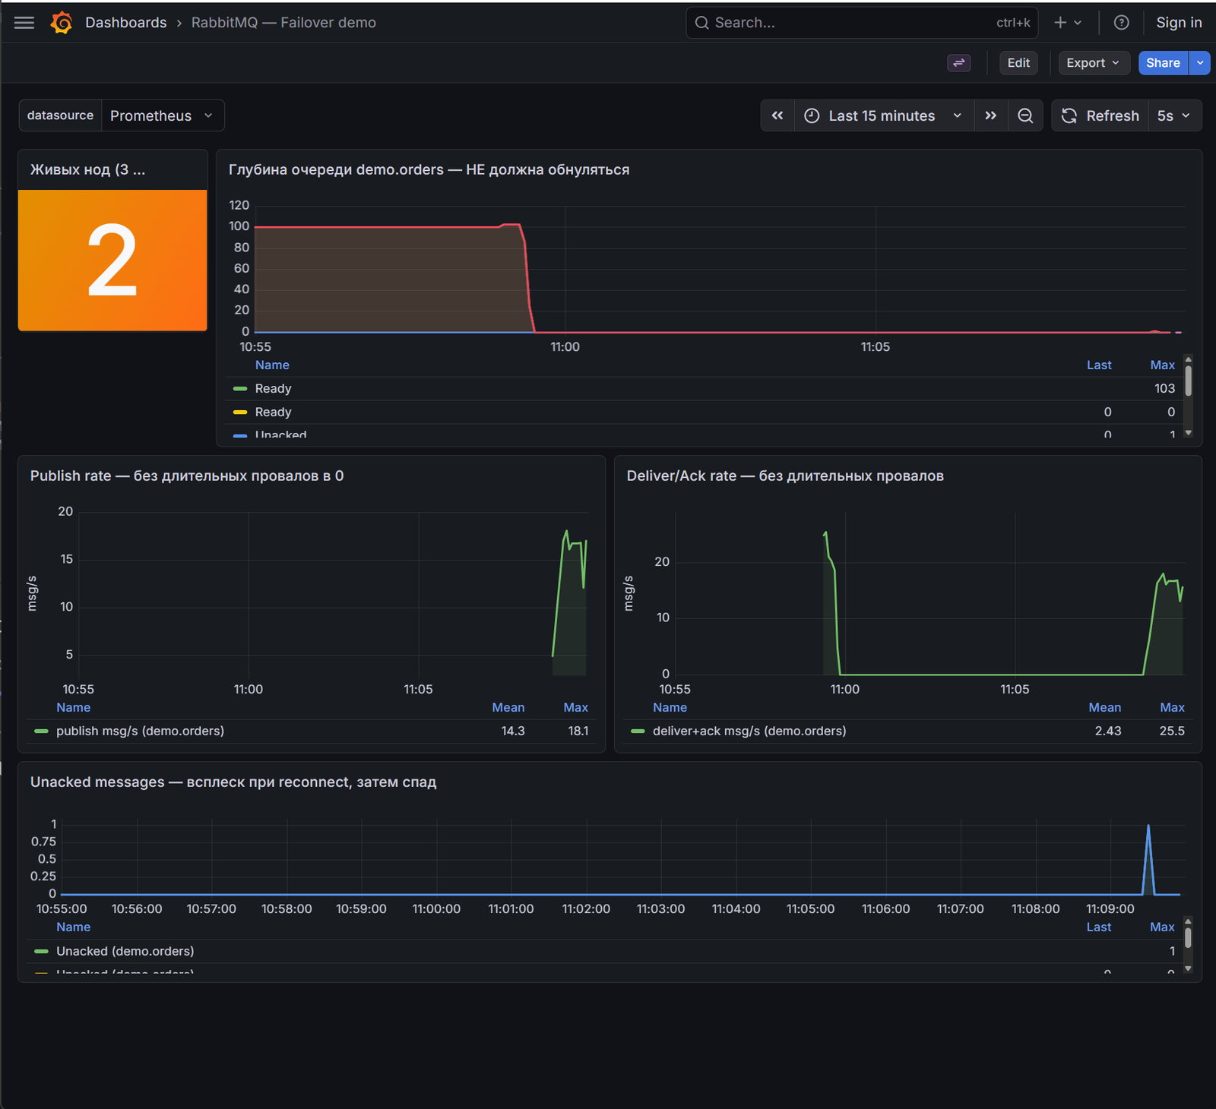Click the Unacked legend scrollbar
This screenshot has width=1216, height=1109.
[x=1188, y=939]
